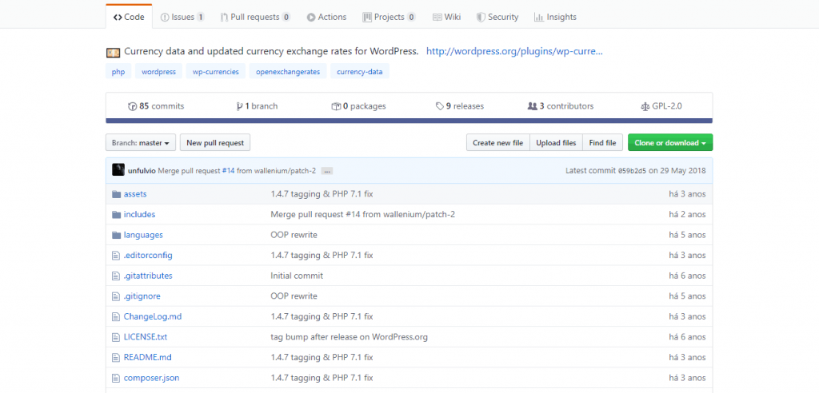The width and height of the screenshot is (819, 393).
Task: Open pull request #14 link
Action: [228, 171]
